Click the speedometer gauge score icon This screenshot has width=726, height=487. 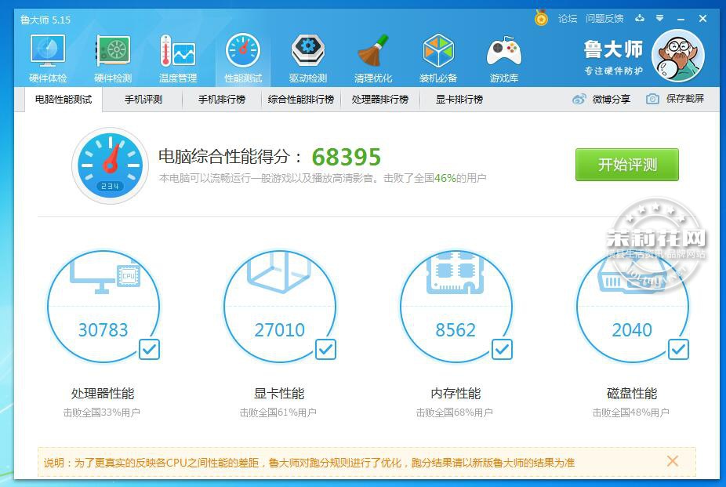coord(111,165)
